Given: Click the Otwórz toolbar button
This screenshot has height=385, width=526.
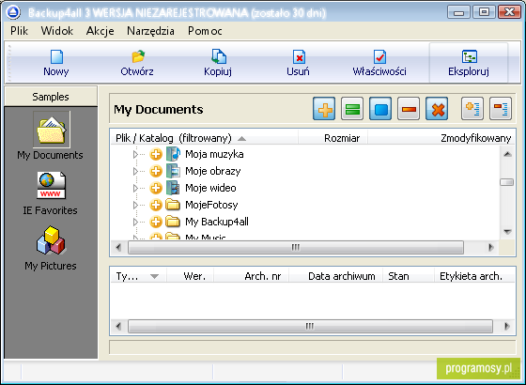Looking at the screenshot, I should (137, 63).
